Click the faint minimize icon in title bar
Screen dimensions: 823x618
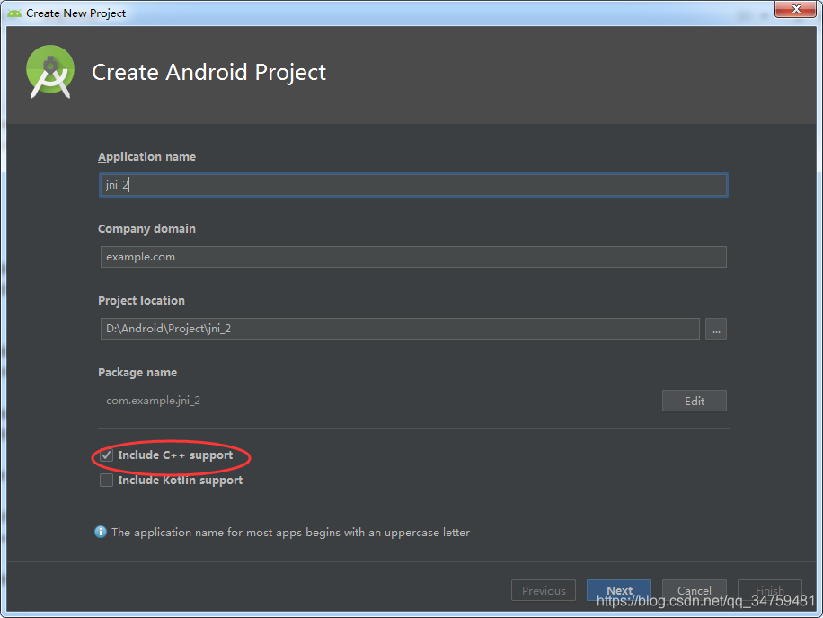pos(742,13)
